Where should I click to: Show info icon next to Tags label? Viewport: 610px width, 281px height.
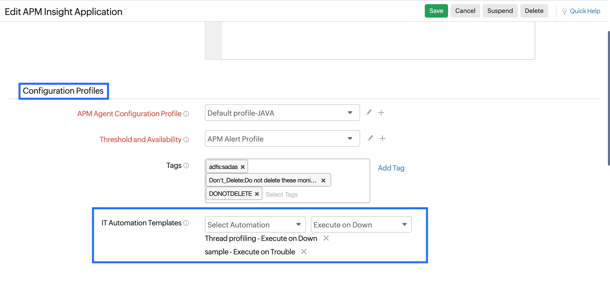(186, 166)
